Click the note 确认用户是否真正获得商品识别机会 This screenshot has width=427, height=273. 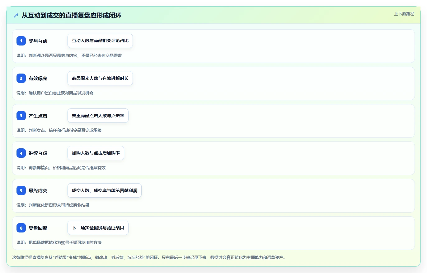61,93
